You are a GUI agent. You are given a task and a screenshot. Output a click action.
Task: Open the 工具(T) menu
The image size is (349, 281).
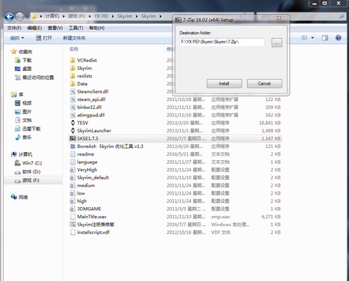76,28
